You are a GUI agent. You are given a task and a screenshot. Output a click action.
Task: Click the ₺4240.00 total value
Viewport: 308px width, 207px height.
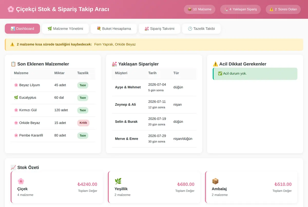pos(87,184)
